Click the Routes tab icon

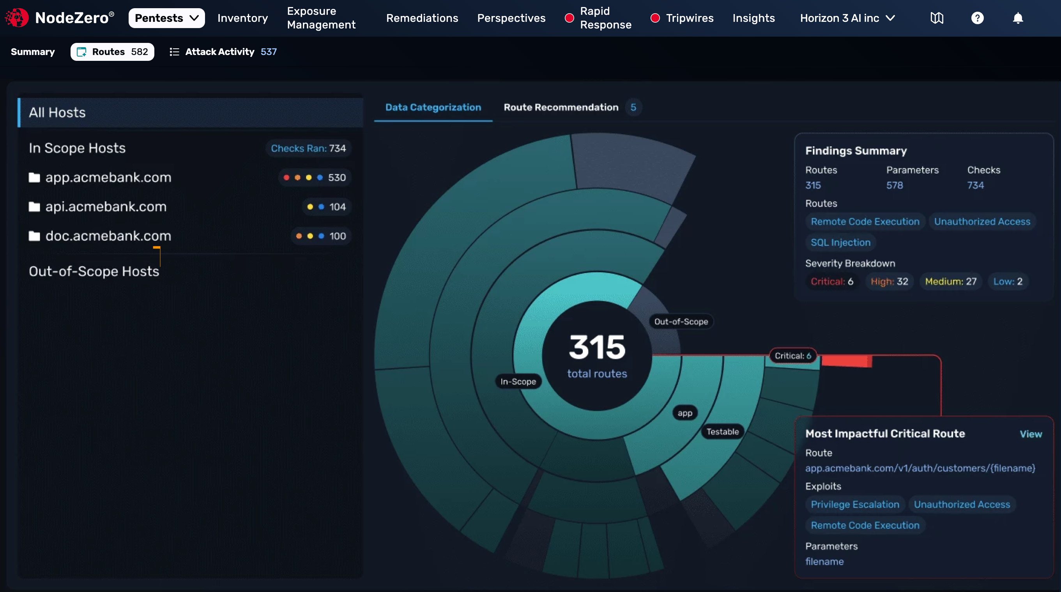(x=81, y=51)
